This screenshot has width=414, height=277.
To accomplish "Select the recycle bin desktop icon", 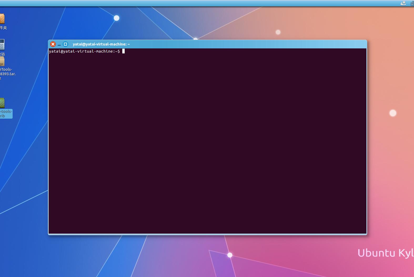I will coord(2,44).
